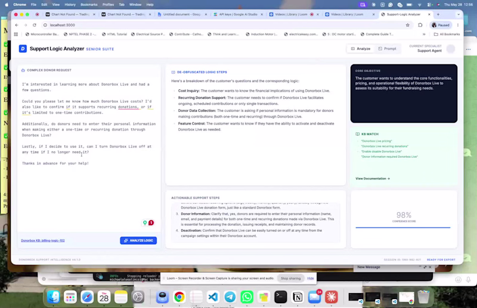Open the Microcontroller bookmark
This screenshot has height=308, width=477.
[42, 34]
